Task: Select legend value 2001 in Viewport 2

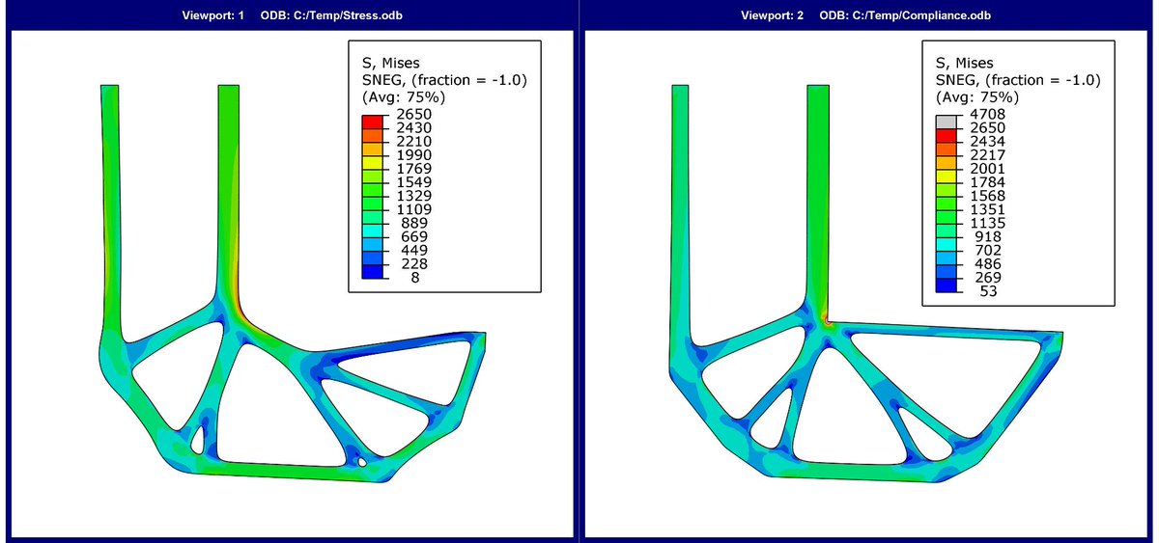Action: point(987,169)
